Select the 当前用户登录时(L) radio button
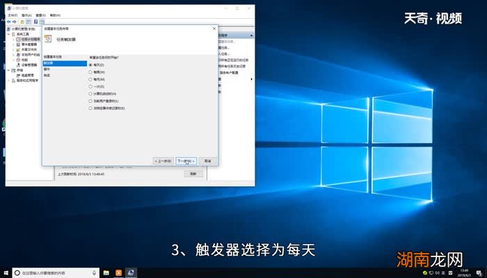 tap(90, 101)
